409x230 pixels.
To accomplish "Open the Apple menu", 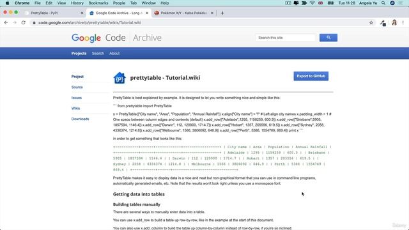I will [7, 3].
